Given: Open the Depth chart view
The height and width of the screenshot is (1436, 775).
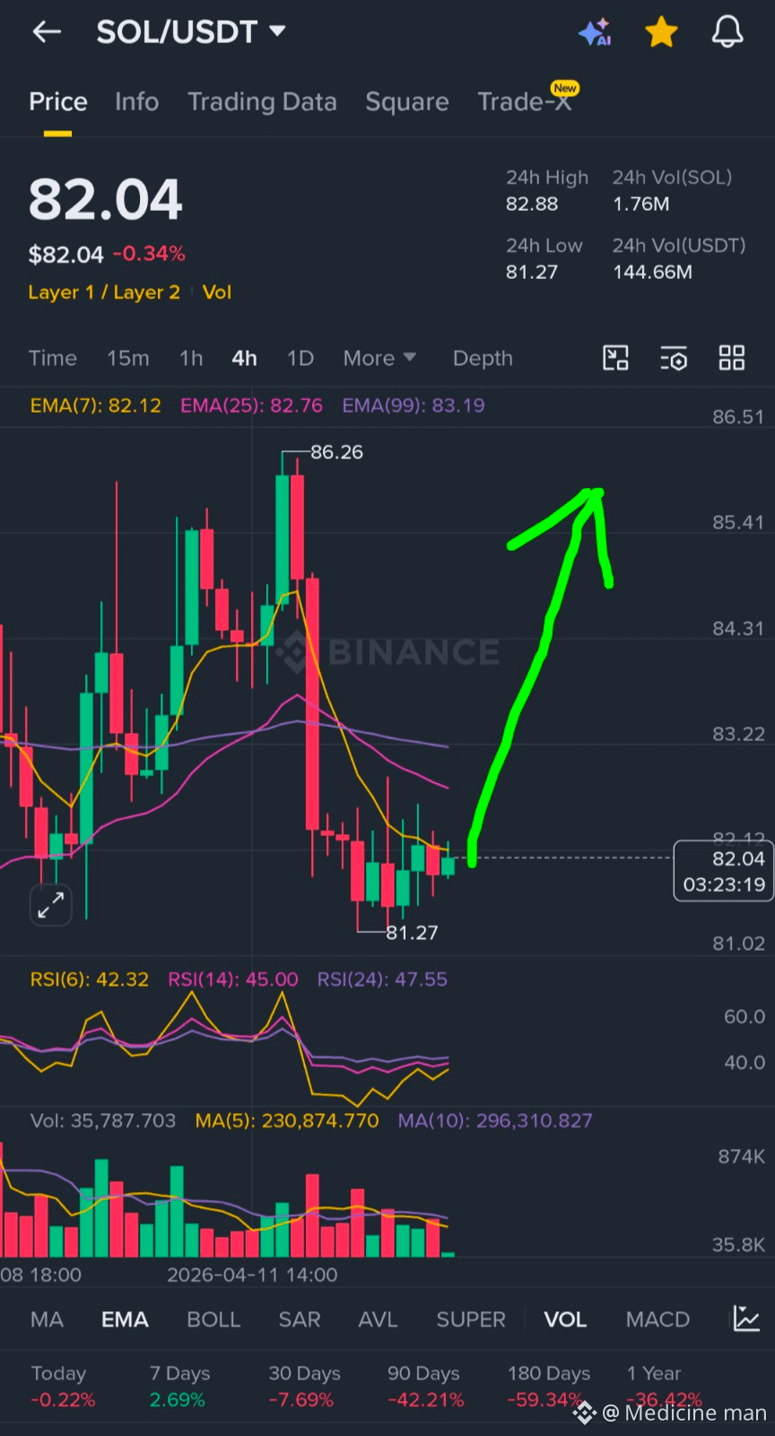Looking at the screenshot, I should pos(483,358).
